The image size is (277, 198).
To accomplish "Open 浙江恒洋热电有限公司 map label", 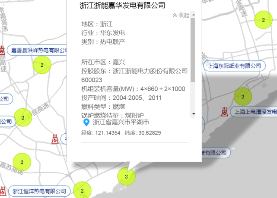I will coord(39,191).
